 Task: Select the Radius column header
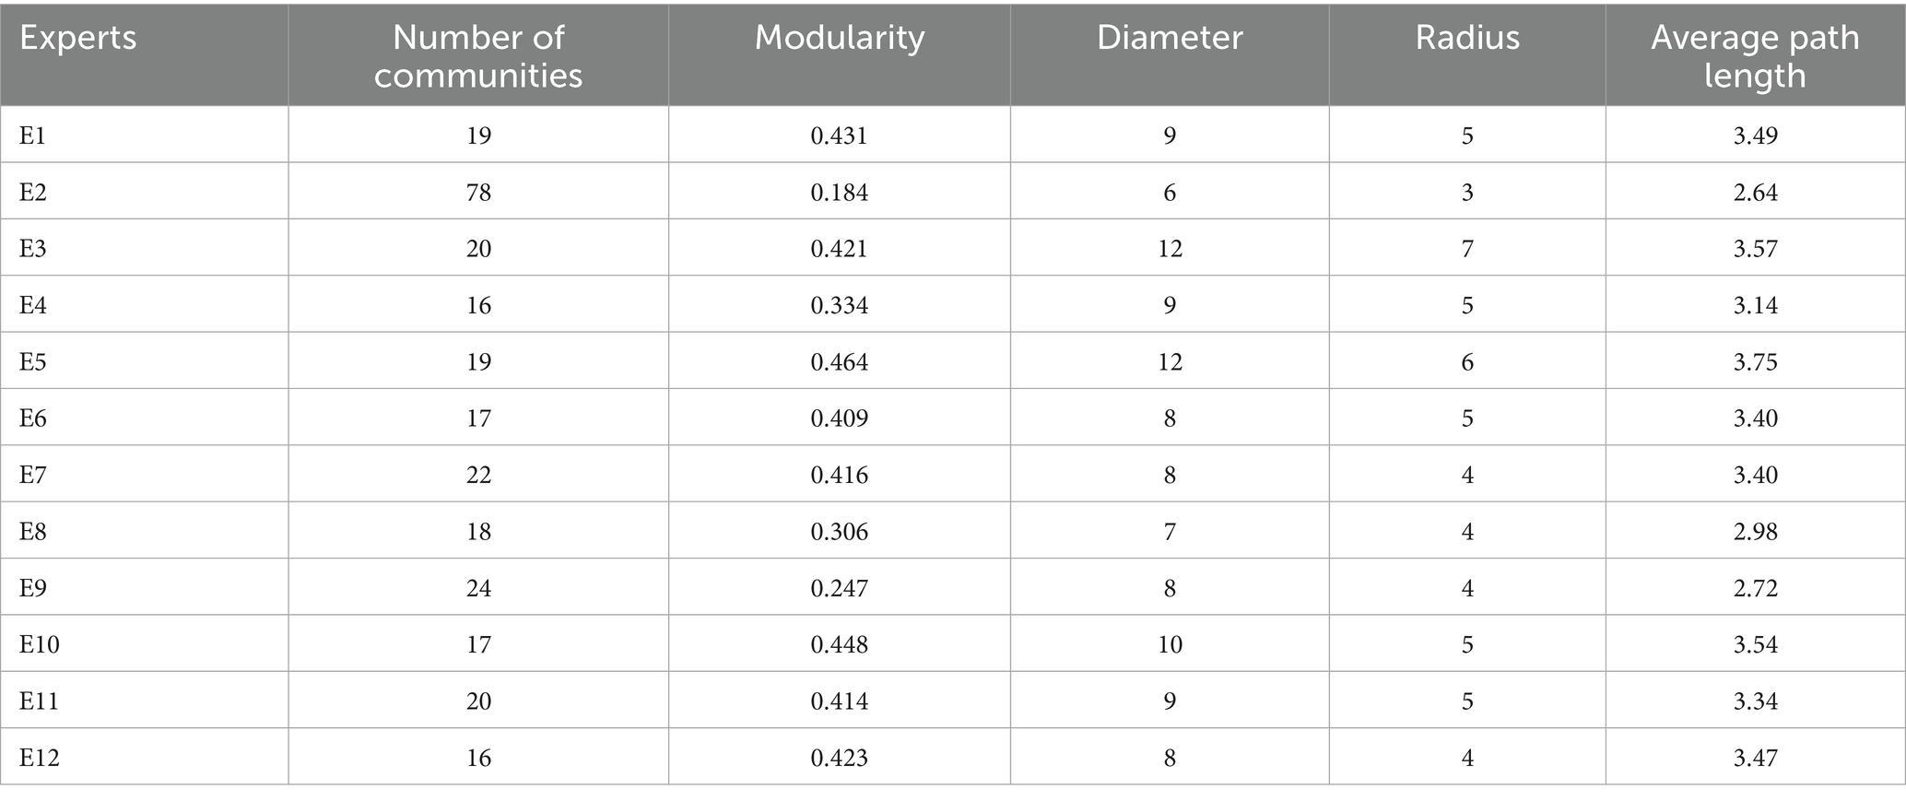pyautogui.click(x=1467, y=38)
